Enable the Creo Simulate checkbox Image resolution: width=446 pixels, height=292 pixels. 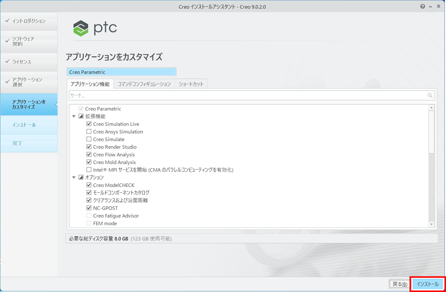click(x=89, y=139)
